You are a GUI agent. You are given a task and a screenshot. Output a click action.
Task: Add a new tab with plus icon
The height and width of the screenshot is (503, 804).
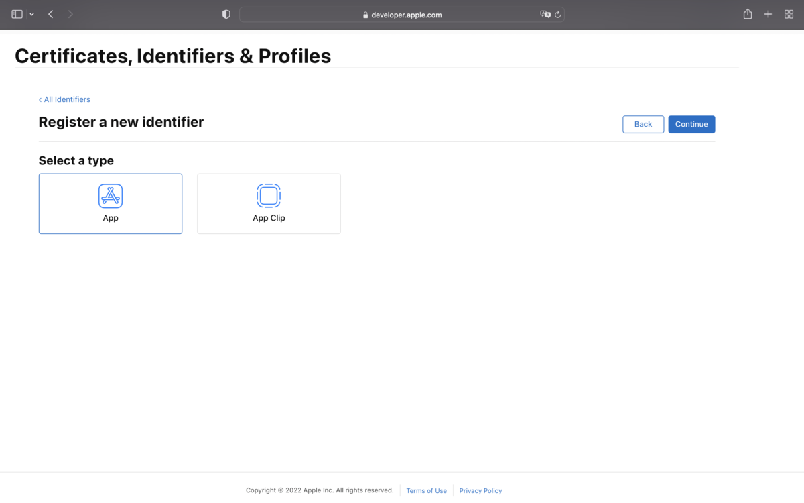[768, 14]
